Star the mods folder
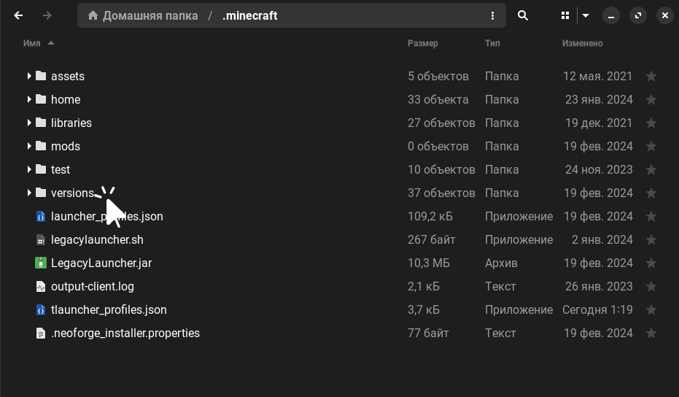This screenshot has height=397, width=679. point(651,147)
